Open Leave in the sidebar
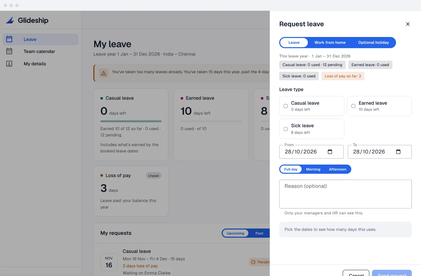421x276 pixels. 41,39
